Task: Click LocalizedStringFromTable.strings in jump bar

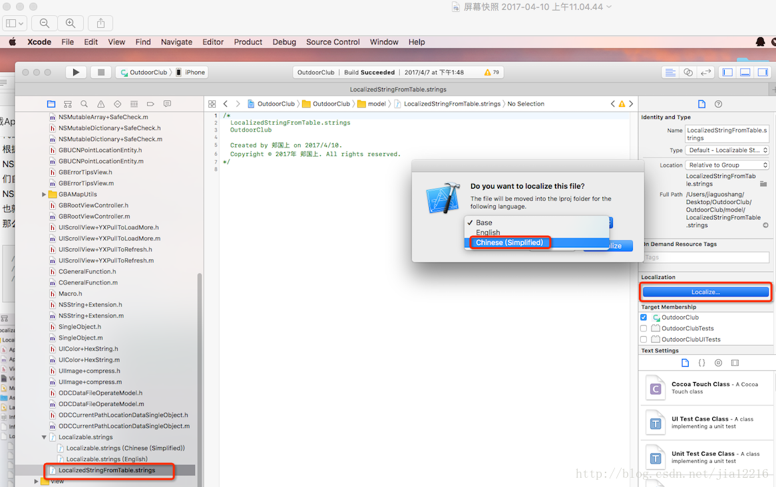Action: [447, 104]
